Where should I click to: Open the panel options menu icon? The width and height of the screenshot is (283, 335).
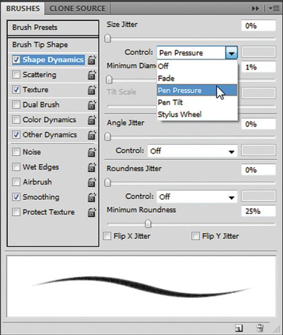pyautogui.click(x=274, y=8)
